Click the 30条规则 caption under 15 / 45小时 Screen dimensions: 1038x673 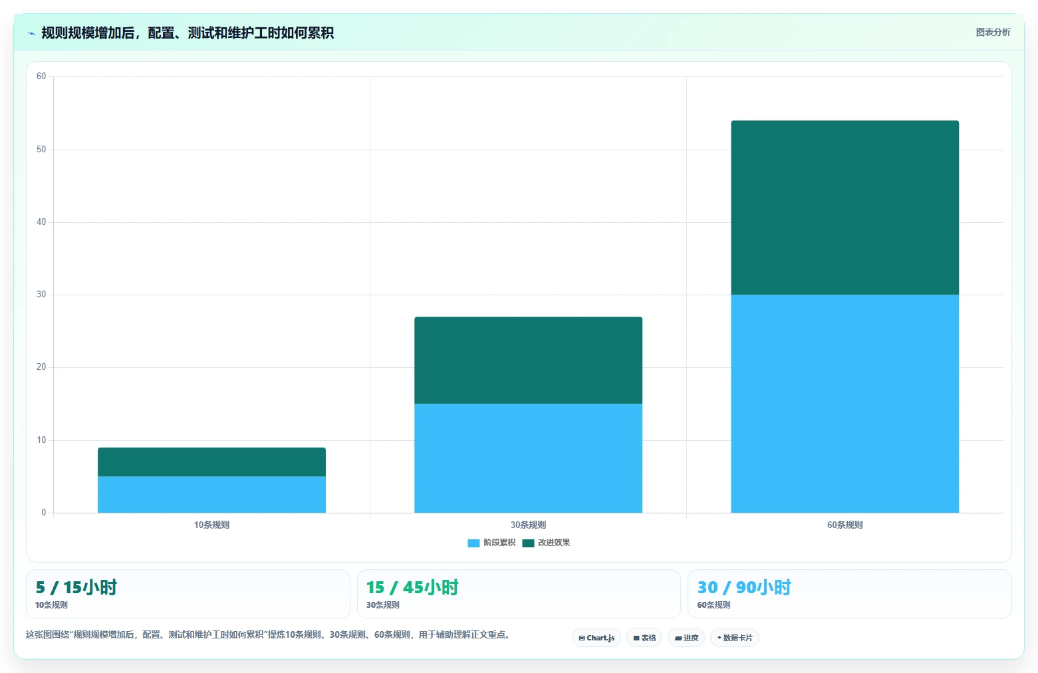(382, 605)
